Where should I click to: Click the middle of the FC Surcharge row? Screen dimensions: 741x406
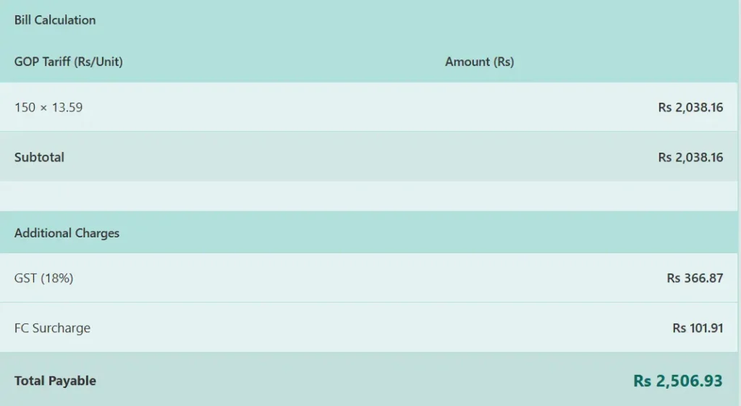click(368, 328)
